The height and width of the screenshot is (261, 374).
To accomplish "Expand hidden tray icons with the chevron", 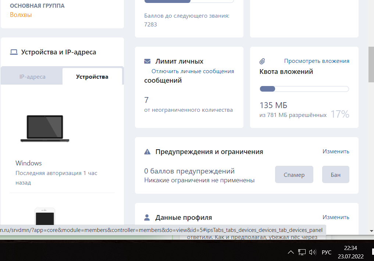I will (x=291, y=252).
